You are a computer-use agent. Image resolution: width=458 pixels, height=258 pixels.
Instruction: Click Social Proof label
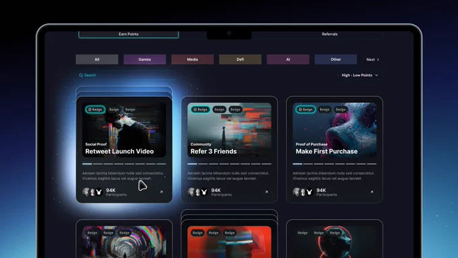pos(96,144)
